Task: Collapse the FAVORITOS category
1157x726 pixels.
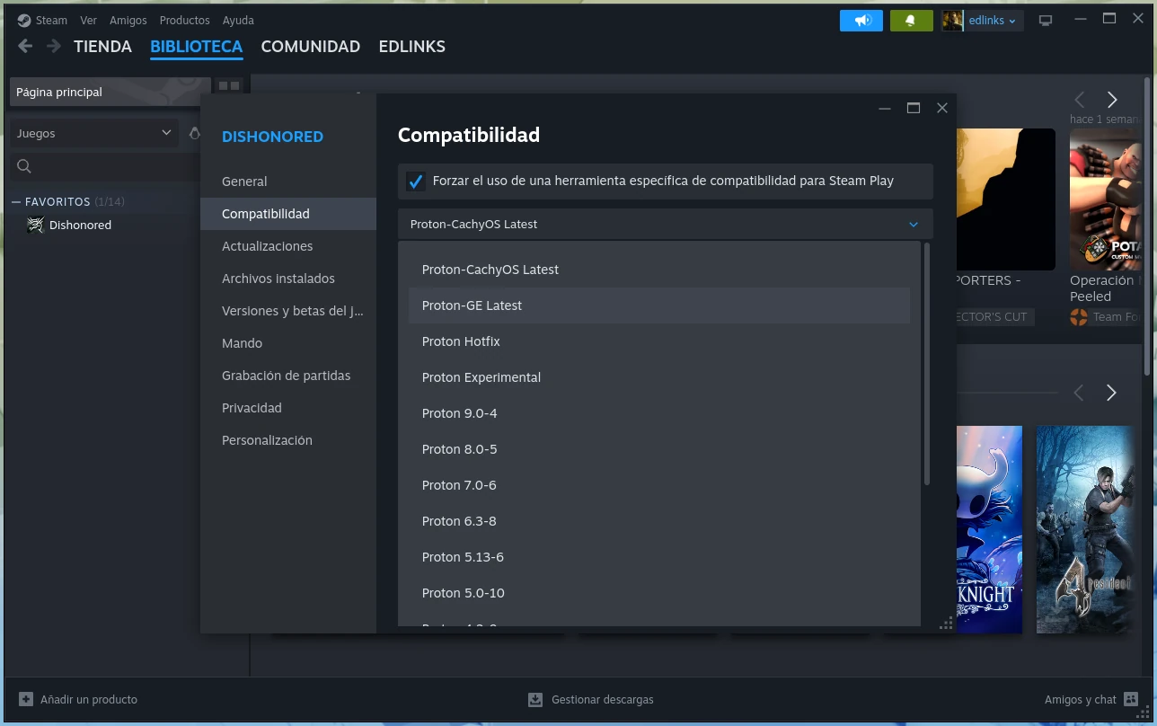Action: (16, 202)
